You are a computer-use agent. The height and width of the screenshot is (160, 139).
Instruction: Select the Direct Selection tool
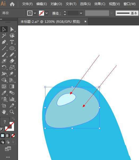pos(12,29)
